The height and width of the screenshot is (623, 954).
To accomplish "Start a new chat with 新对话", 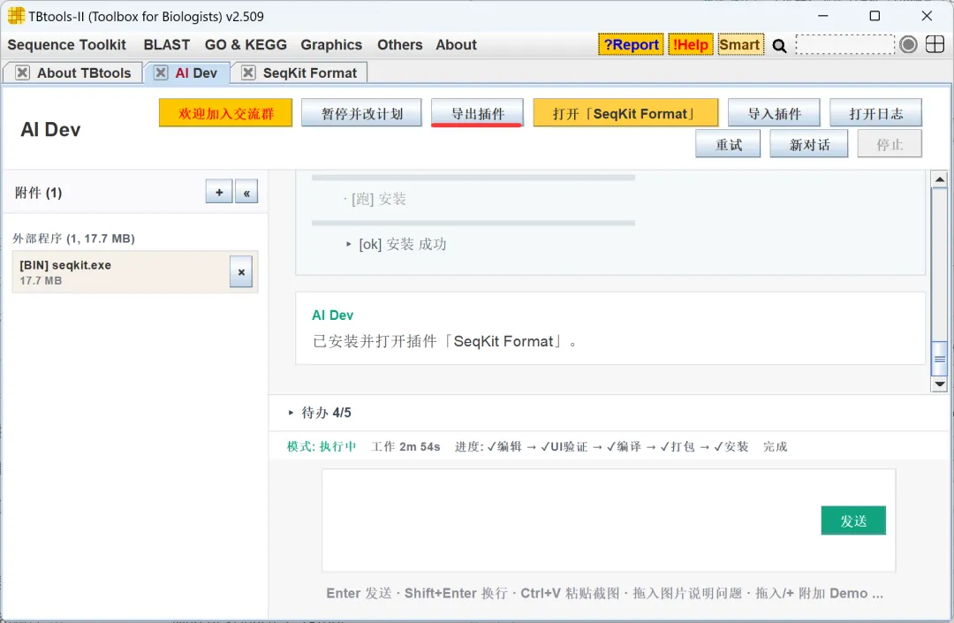I will click(808, 144).
